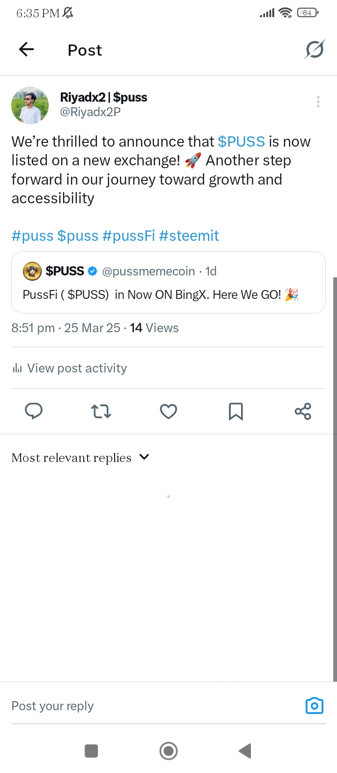Tap Android home navigation button
The image size is (337, 773).
[168, 751]
